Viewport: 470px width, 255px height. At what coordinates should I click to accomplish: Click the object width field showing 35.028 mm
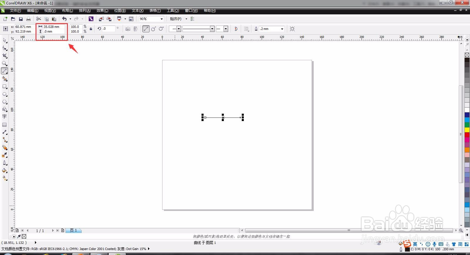click(54, 26)
